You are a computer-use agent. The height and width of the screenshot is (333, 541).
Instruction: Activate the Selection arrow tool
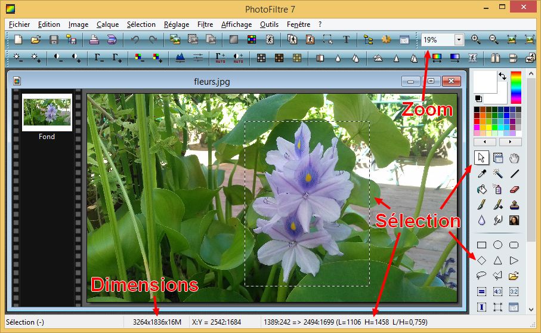click(482, 158)
